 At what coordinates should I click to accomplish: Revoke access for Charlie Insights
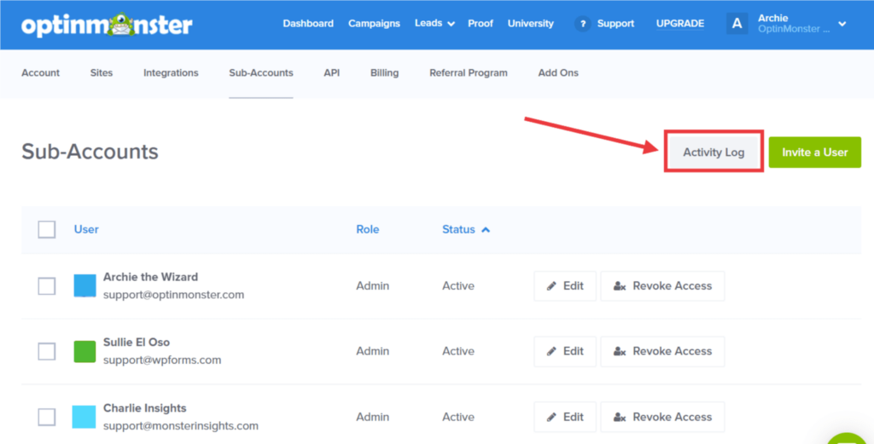pos(662,417)
